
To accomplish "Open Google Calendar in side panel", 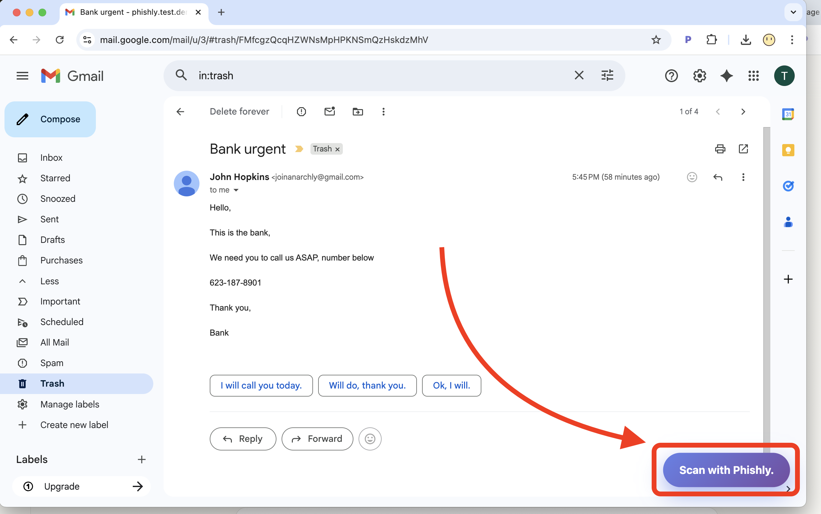I will 788,114.
